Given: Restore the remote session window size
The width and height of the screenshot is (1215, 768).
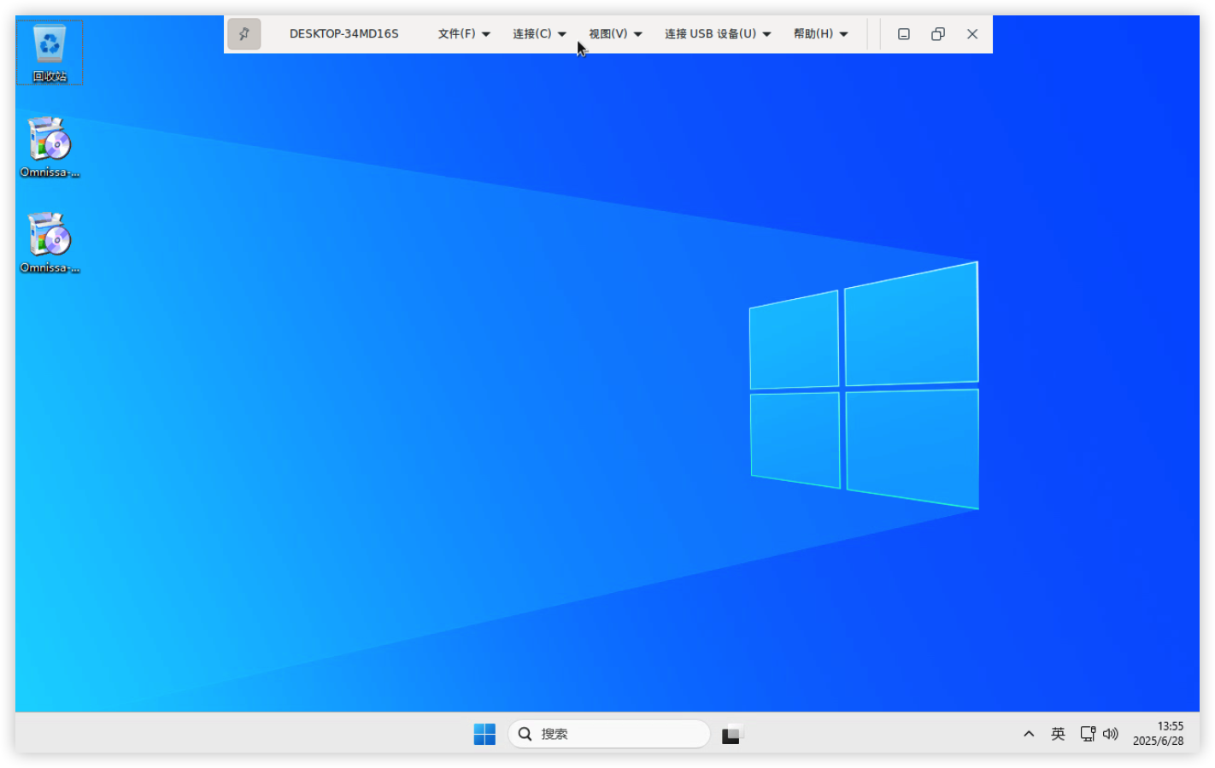Looking at the screenshot, I should pos(937,34).
